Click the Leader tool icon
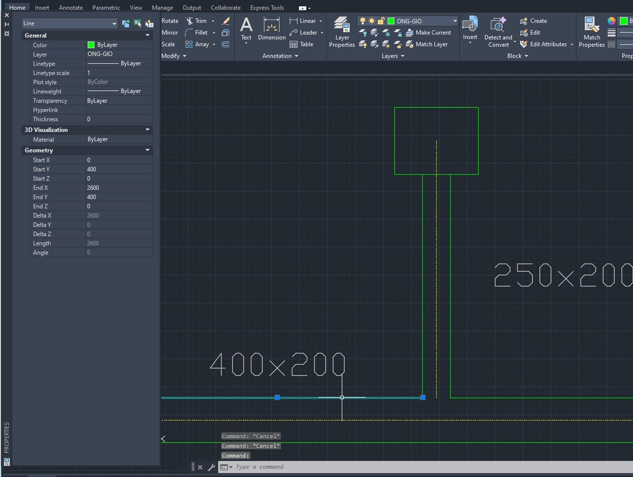The image size is (633, 477). 294,32
